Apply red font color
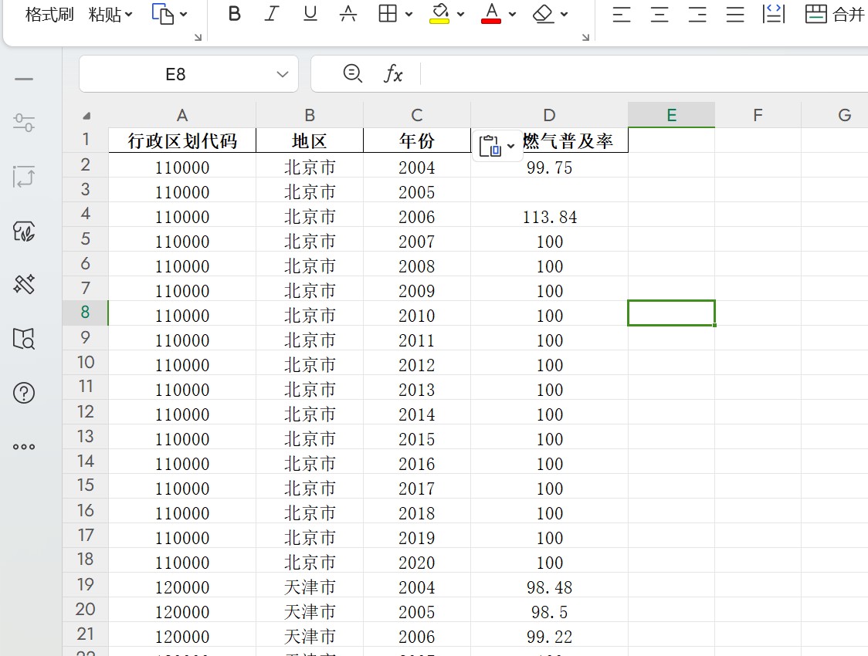 491,14
